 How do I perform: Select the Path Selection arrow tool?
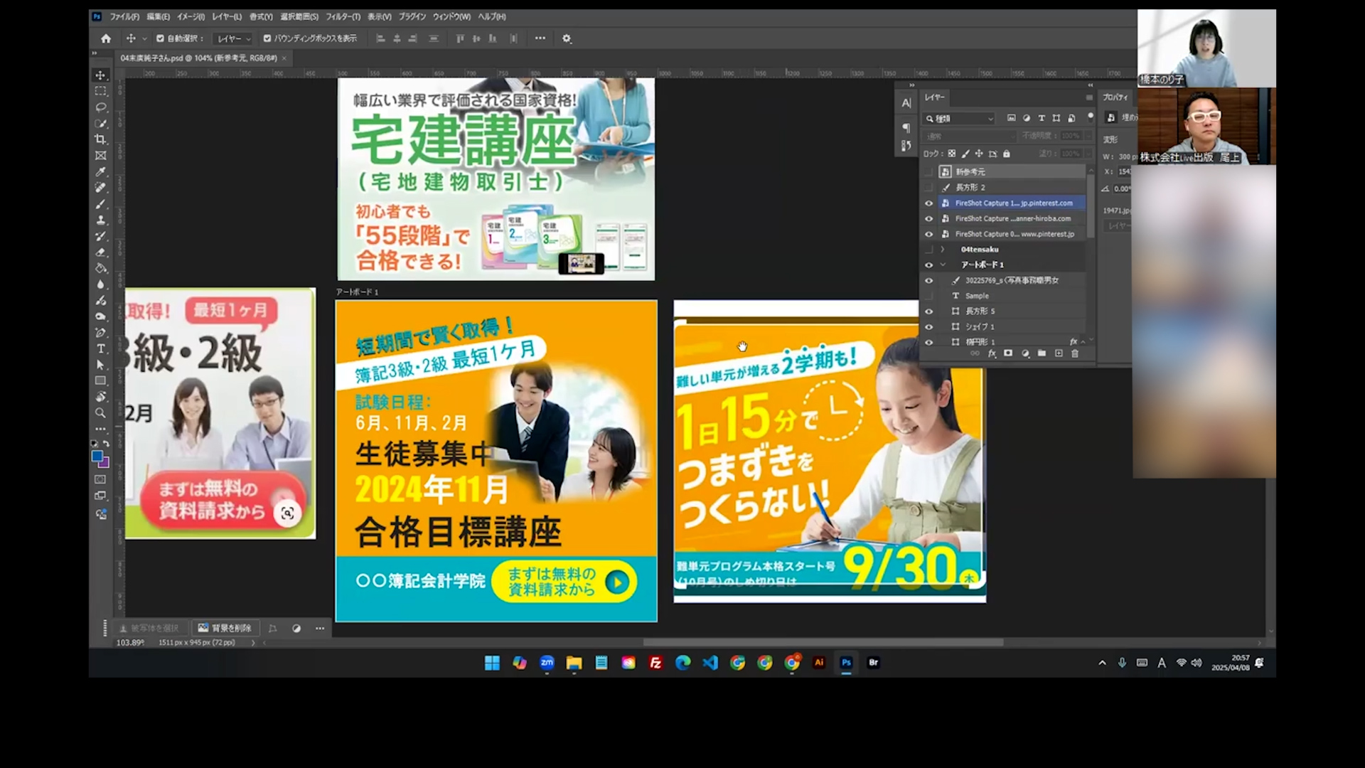pos(100,365)
